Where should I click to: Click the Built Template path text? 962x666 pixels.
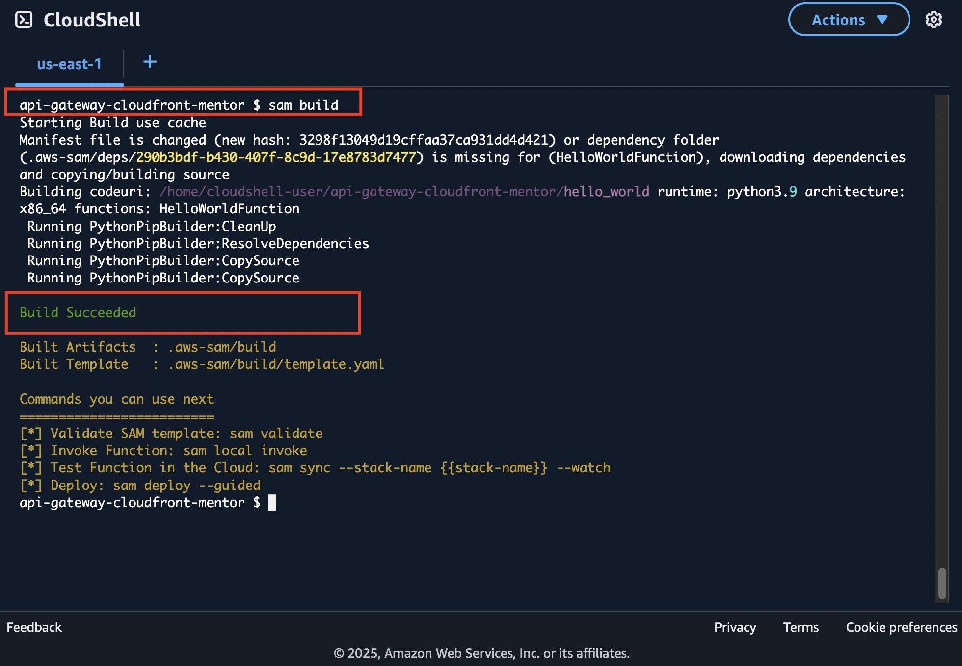(x=276, y=364)
